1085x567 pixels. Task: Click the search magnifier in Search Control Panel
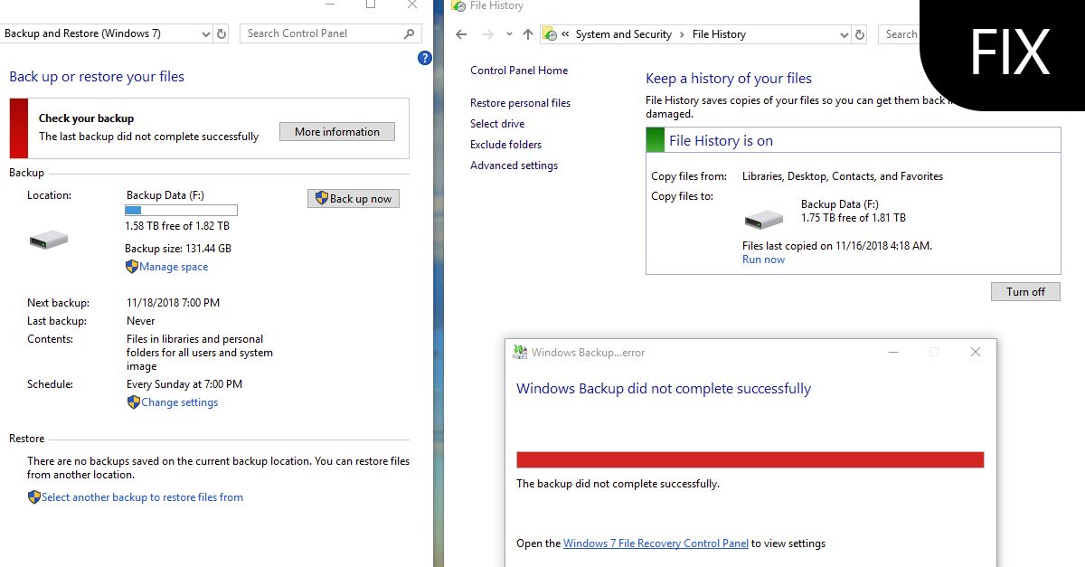click(x=410, y=33)
